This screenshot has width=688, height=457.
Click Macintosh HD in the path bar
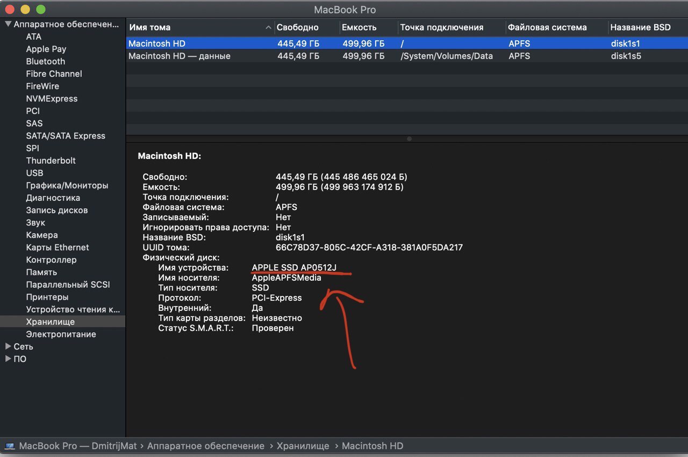pos(372,446)
